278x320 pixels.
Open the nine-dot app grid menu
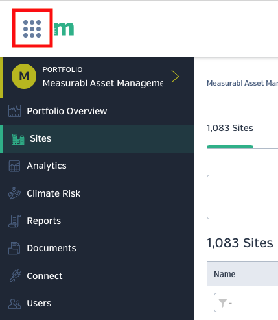(x=32, y=29)
